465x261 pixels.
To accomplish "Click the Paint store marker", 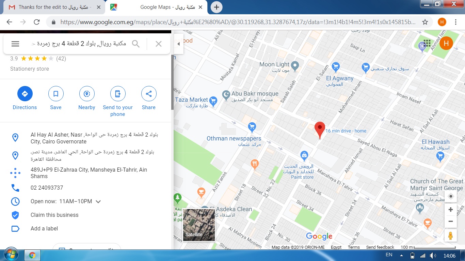I will click(304, 156).
